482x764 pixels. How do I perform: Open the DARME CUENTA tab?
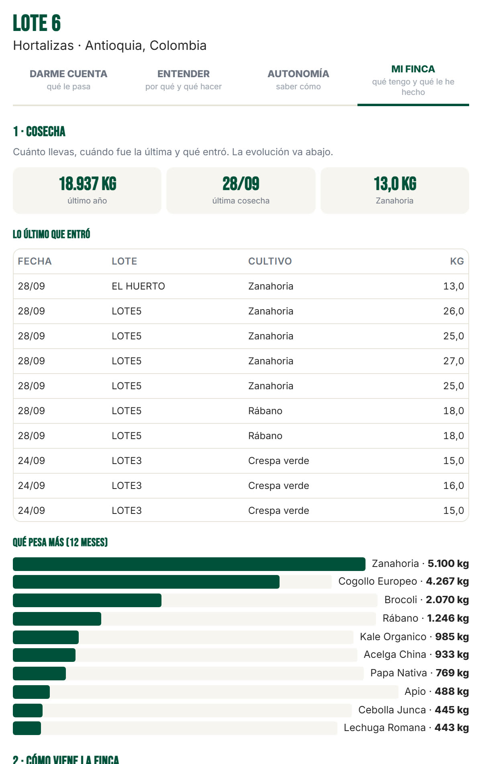coord(69,80)
